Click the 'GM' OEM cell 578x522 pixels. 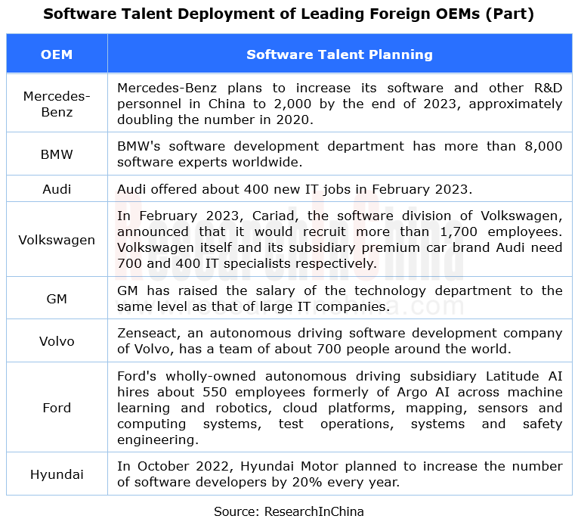point(57,298)
